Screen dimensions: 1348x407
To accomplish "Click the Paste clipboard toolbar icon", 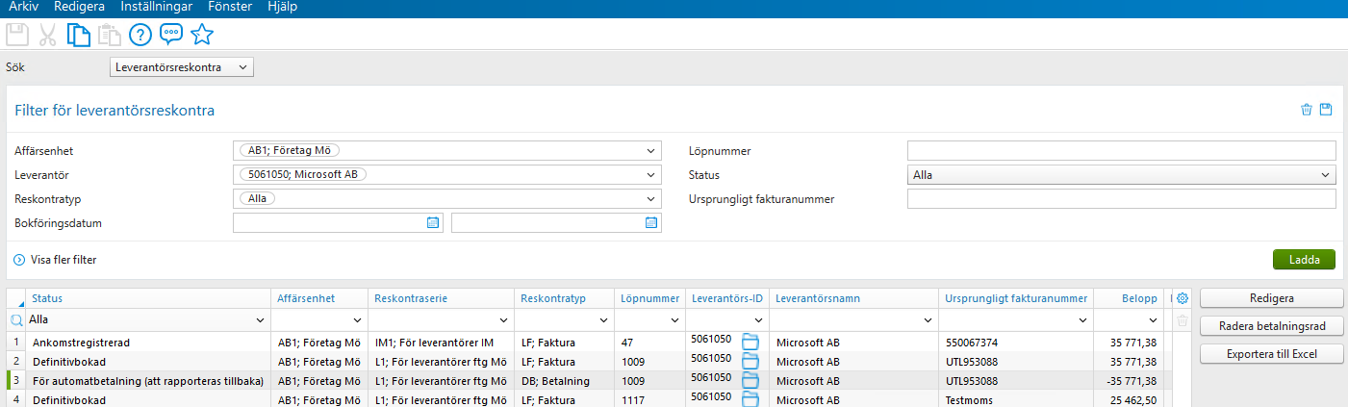I will point(109,36).
